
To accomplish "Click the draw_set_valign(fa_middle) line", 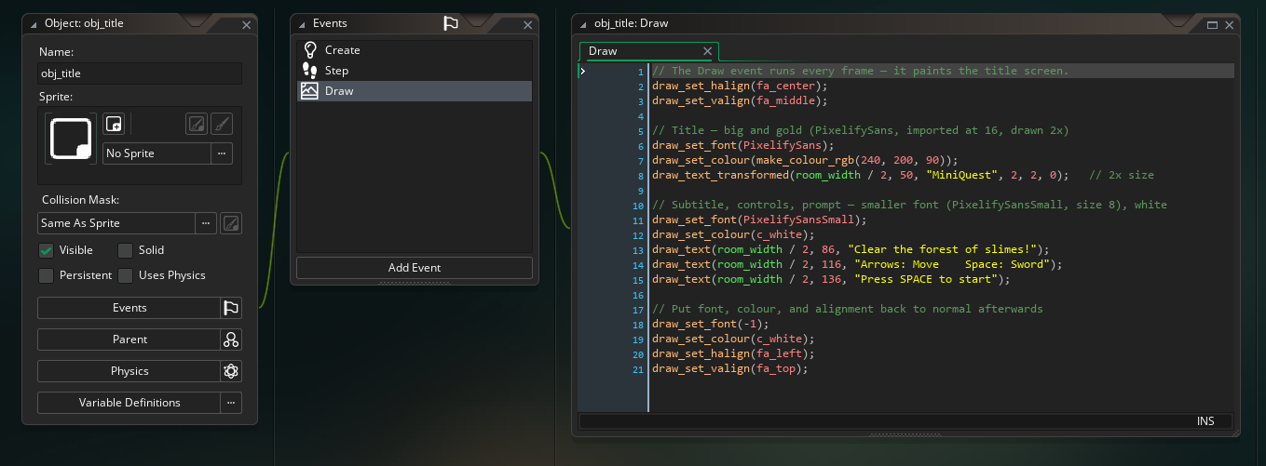I will point(739,100).
